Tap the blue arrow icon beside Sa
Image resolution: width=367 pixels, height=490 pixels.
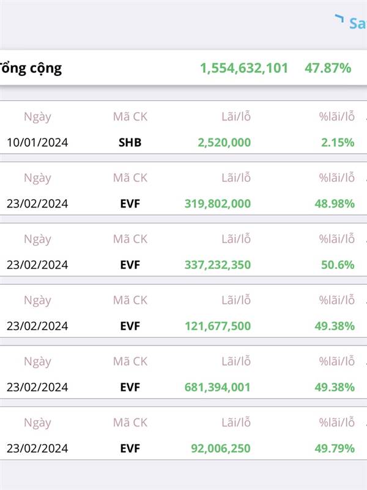coord(339,18)
